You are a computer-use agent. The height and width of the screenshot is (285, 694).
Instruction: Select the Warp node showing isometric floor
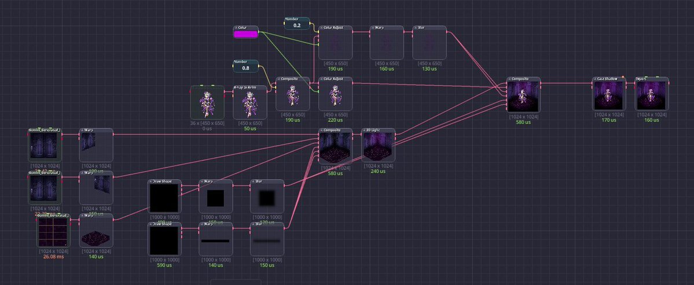(x=96, y=232)
